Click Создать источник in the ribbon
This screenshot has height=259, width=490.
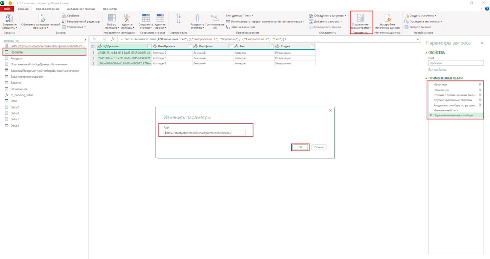tap(420, 15)
